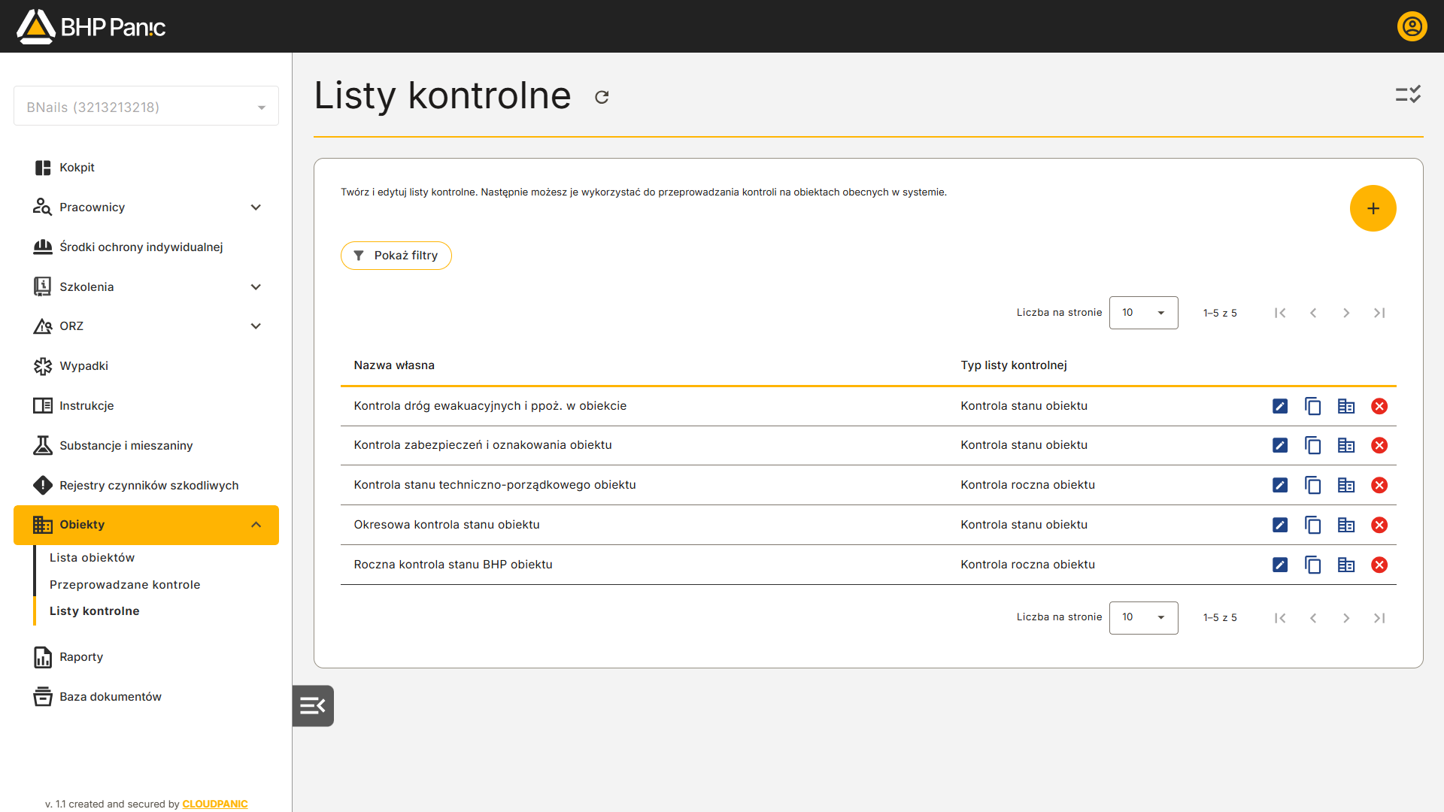
Task: Sort by Typ listy kontrolnej column header
Action: [1013, 365]
